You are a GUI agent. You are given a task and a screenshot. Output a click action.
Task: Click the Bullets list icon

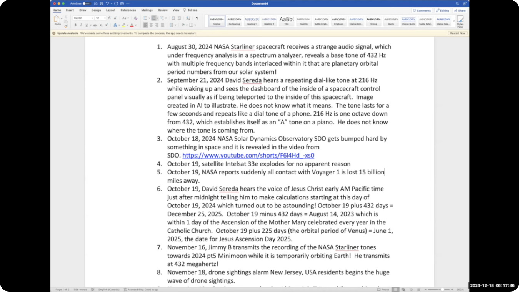(x=145, y=18)
